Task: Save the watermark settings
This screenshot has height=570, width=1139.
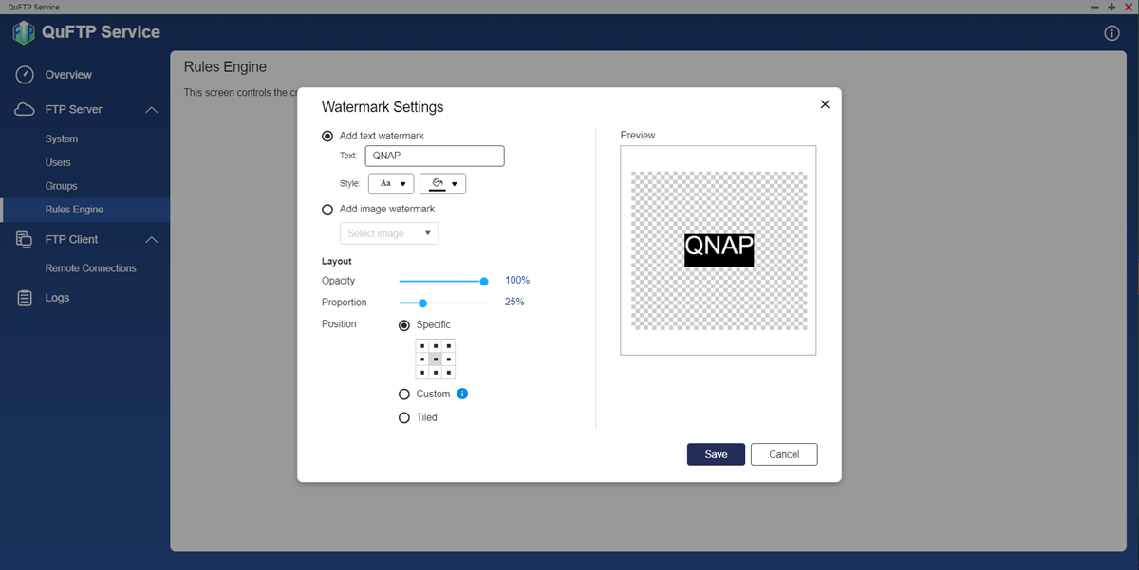Action: point(716,454)
